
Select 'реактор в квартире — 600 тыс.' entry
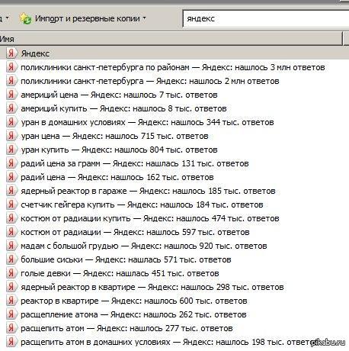pos(134,301)
